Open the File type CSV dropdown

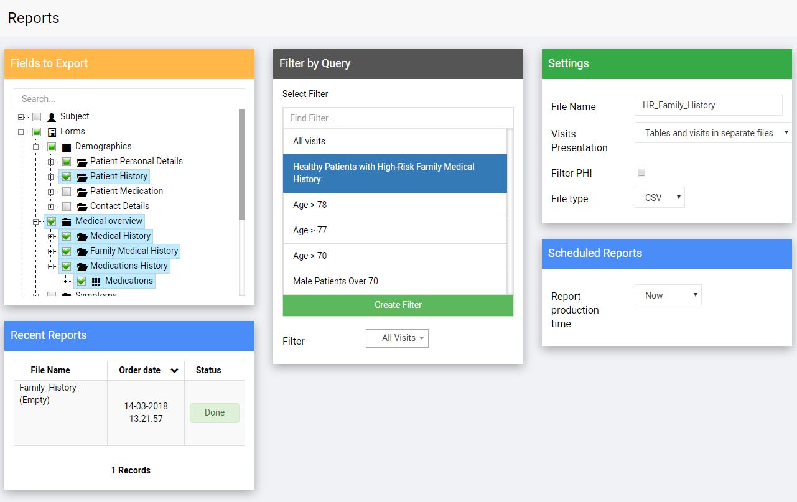(x=660, y=197)
